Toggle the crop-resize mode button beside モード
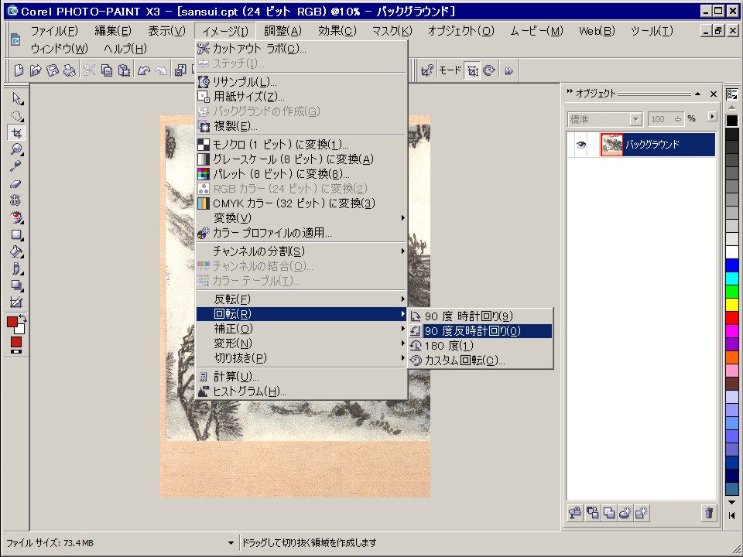Image resolution: width=743 pixels, height=557 pixels. pyautogui.click(x=472, y=70)
